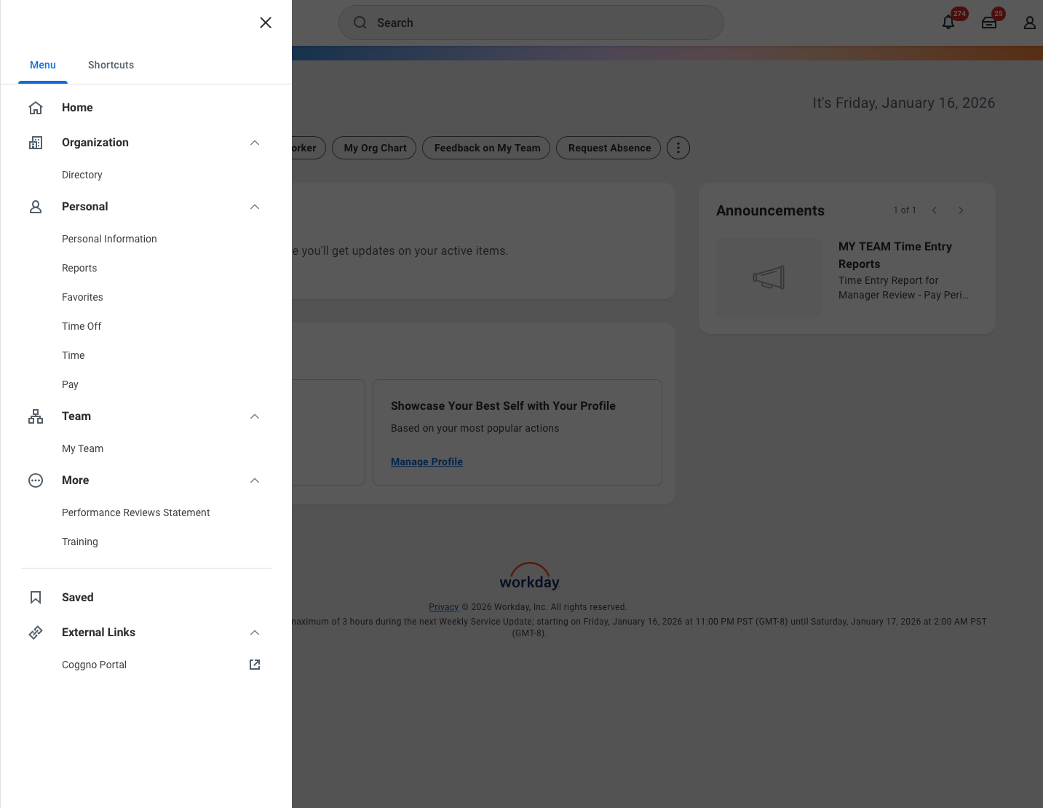
Task: Collapse the External Links section
Action: 255,633
